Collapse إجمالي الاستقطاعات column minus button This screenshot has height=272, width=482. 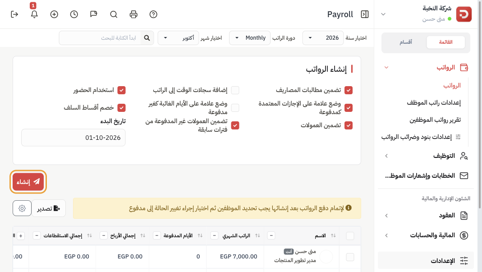37,236
